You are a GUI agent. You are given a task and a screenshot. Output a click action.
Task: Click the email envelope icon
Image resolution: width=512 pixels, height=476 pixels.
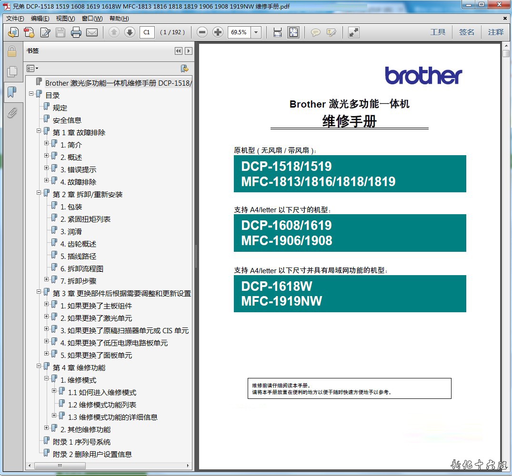tap(91, 32)
